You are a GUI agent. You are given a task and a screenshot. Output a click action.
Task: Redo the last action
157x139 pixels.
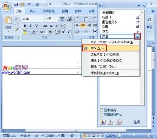[x=37, y=4]
